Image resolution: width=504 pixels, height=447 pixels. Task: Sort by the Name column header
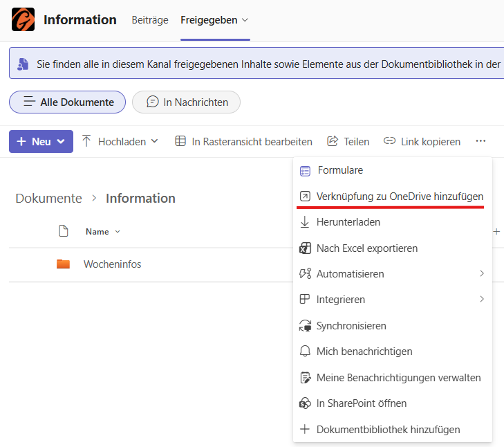[97, 232]
